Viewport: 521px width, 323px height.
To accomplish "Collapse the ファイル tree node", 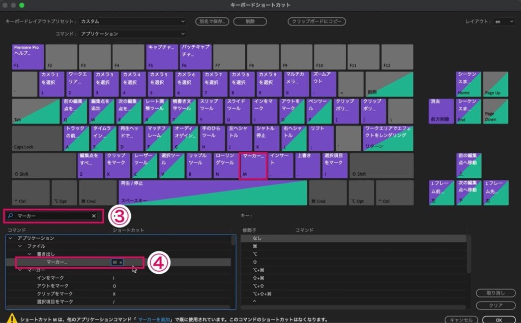I will point(20,246).
